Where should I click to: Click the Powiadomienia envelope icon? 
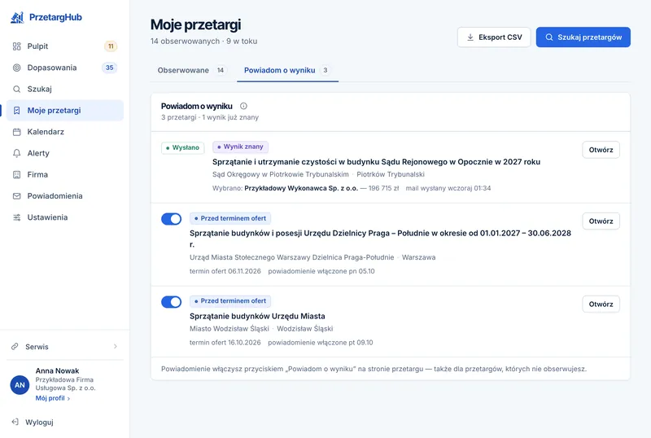[x=16, y=196]
